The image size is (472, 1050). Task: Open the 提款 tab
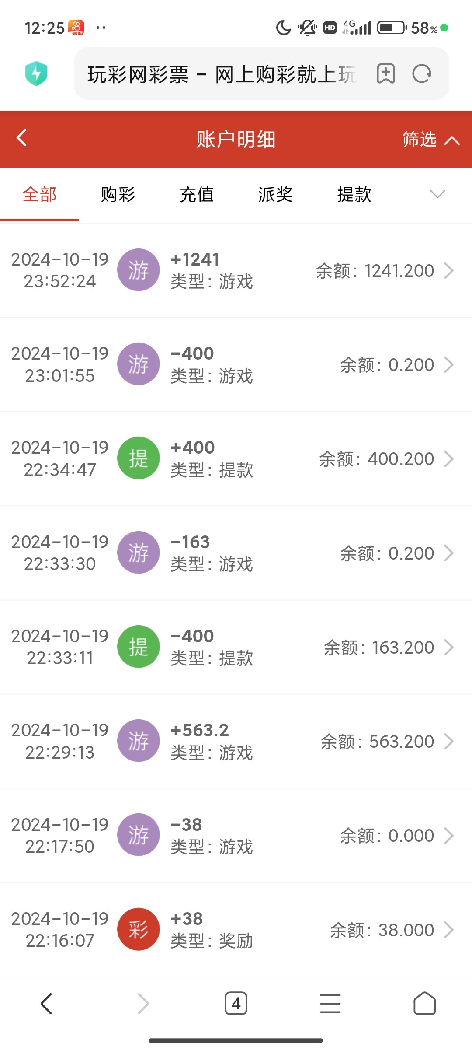tap(354, 194)
